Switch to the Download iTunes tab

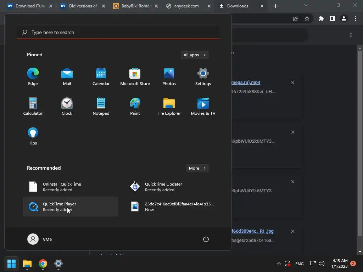coord(29,6)
